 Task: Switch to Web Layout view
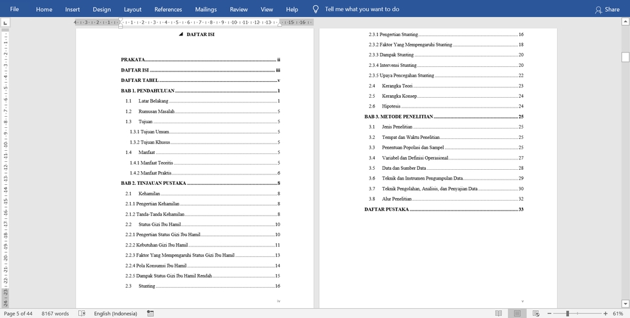click(x=535, y=313)
